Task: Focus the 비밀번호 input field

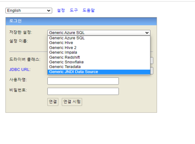Action: click(83, 91)
